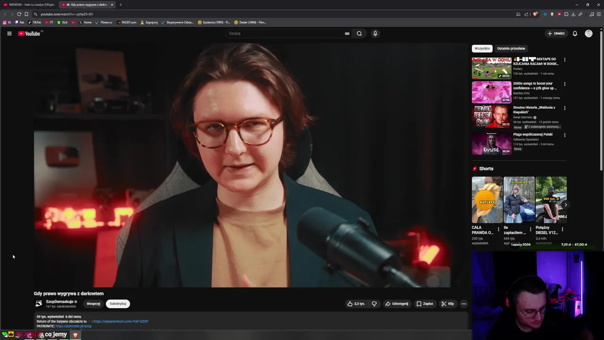Open options for the Ile zapłacilem short
Image resolution: width=604 pixels, height=340 pixels.
tap(530, 229)
